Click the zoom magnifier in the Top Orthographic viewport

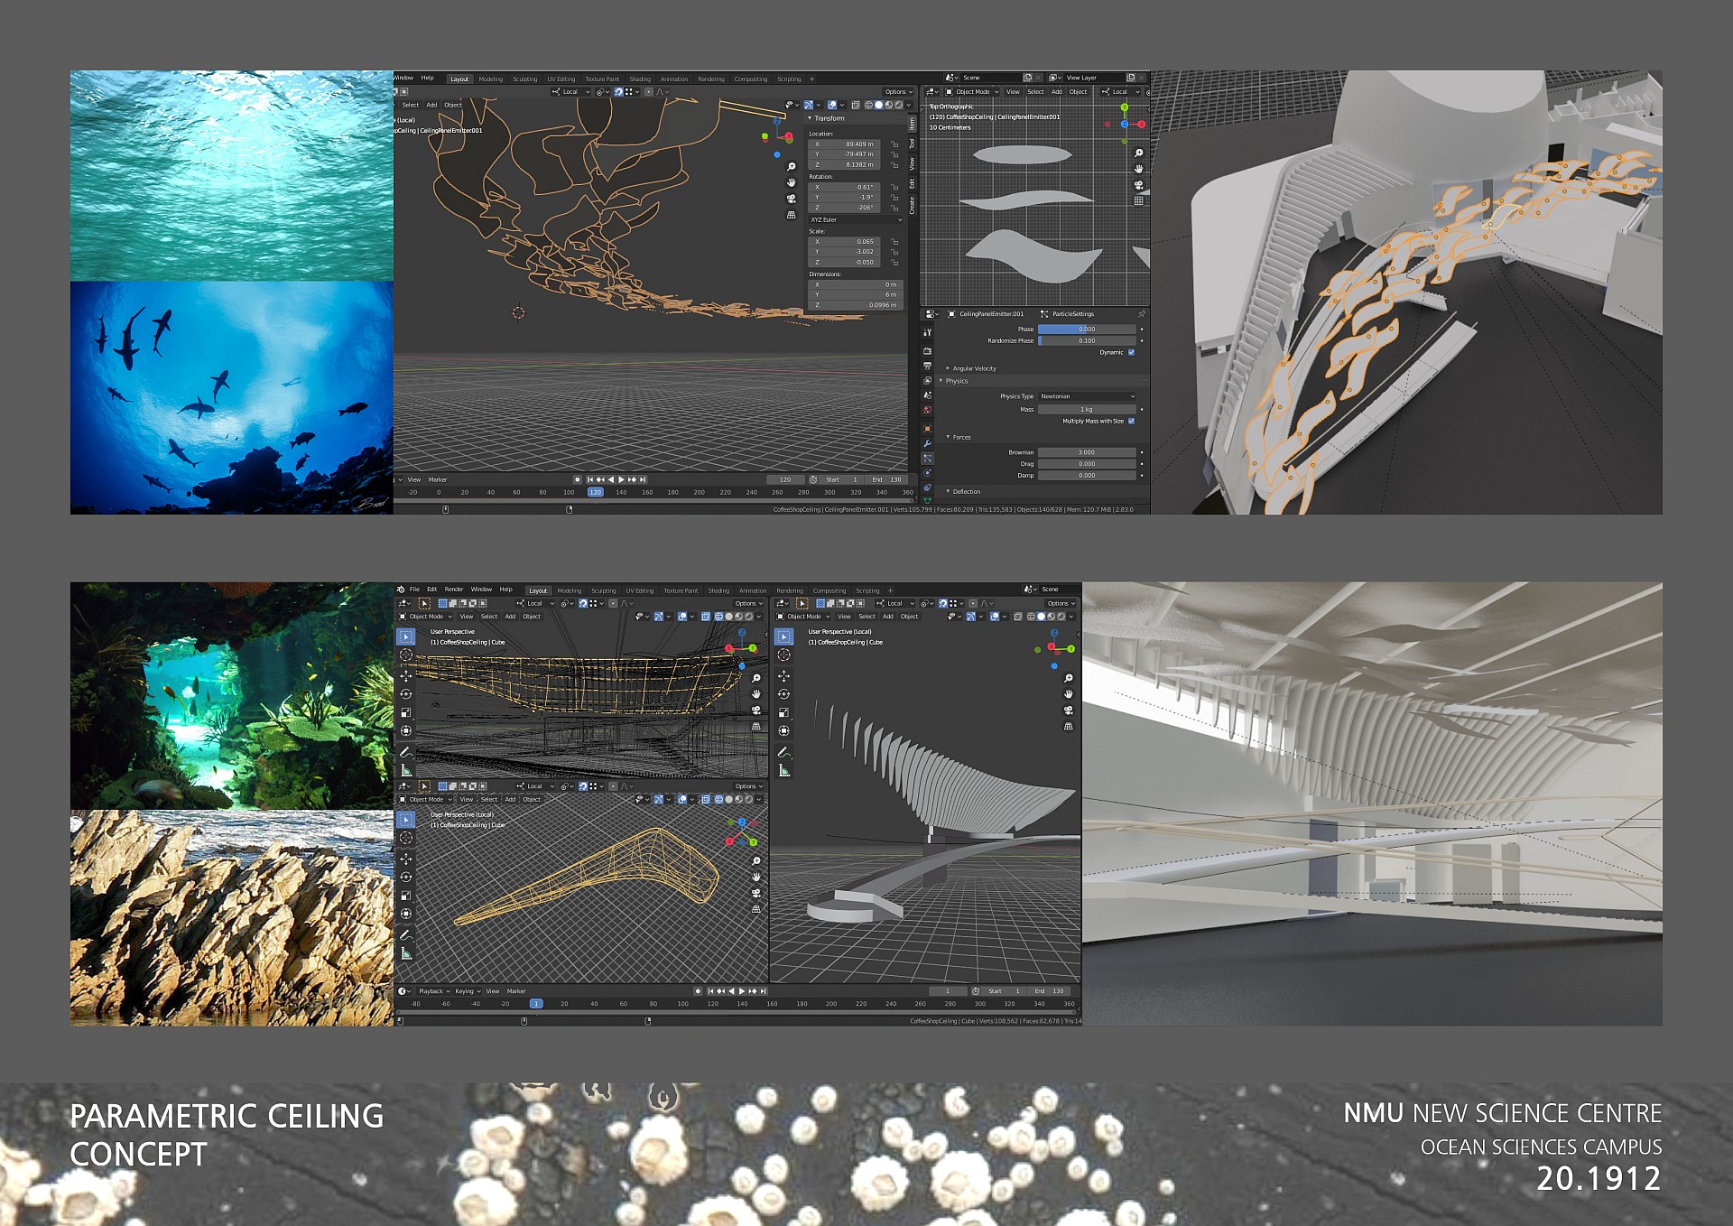click(1139, 153)
